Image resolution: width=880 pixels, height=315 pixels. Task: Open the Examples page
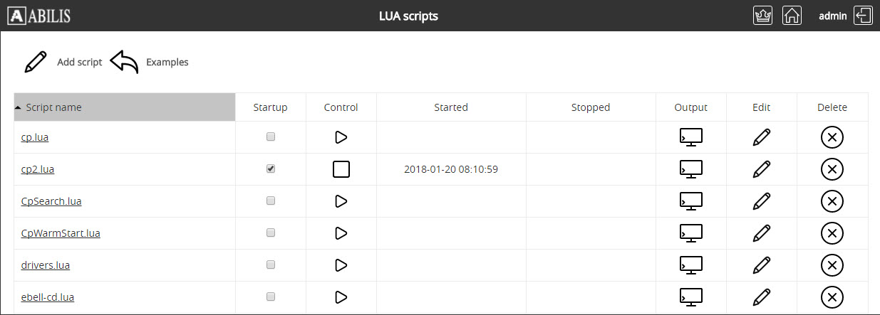point(150,62)
